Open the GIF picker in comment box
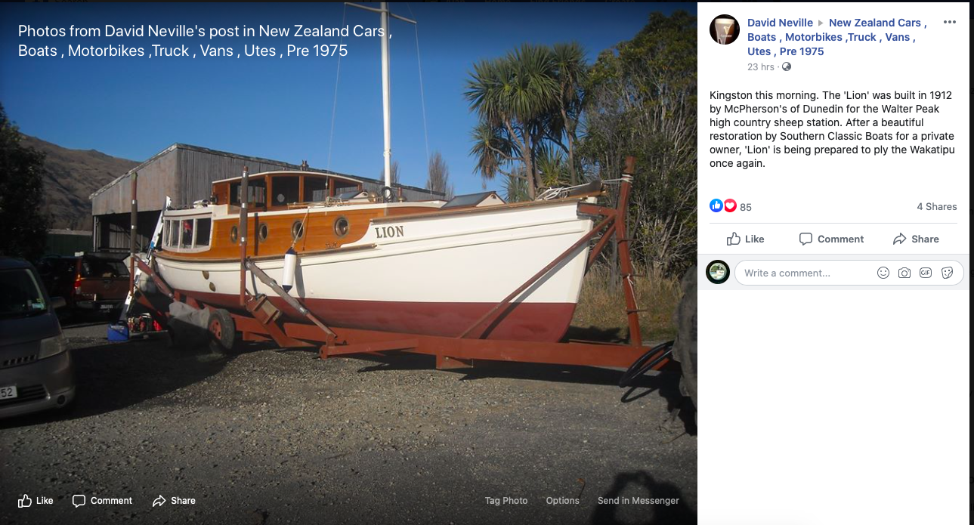Screen dimensions: 974x525 (x=926, y=273)
